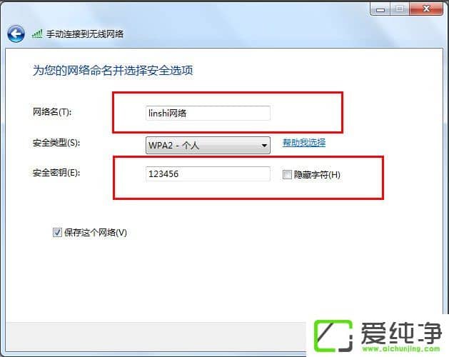Click the green 爱纯净 logo icon
This screenshot has height=357, width=449.
[333, 336]
